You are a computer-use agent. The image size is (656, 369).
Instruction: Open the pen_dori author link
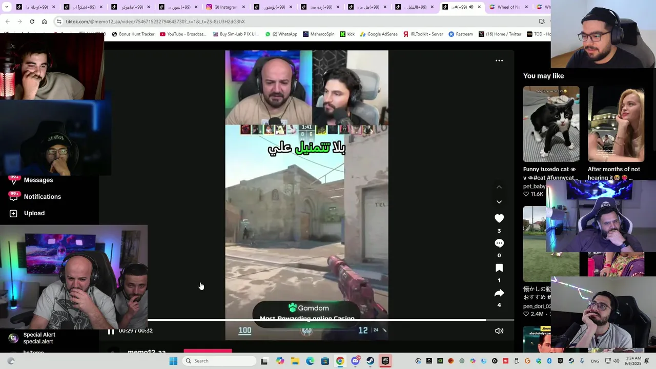(537, 306)
